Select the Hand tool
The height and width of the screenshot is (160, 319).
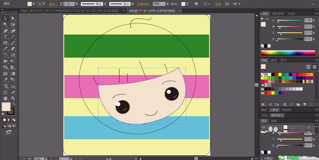5,98
